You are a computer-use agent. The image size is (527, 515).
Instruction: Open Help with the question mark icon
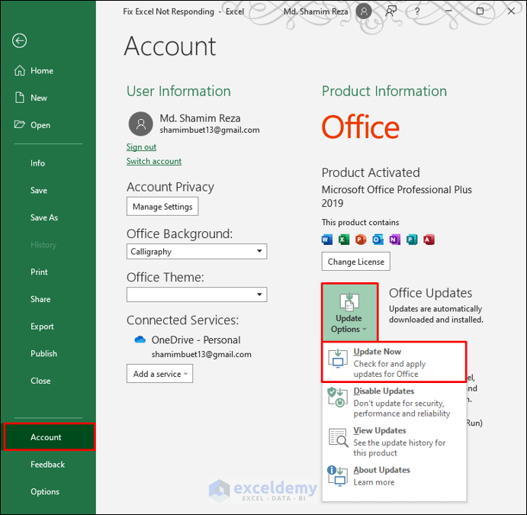pos(417,11)
